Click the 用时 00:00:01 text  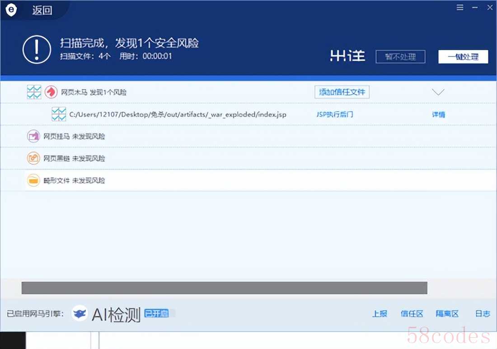145,56
